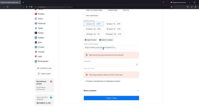199x112 pixels.
Task: Open the Репосты service tab
Action: coord(126,10)
